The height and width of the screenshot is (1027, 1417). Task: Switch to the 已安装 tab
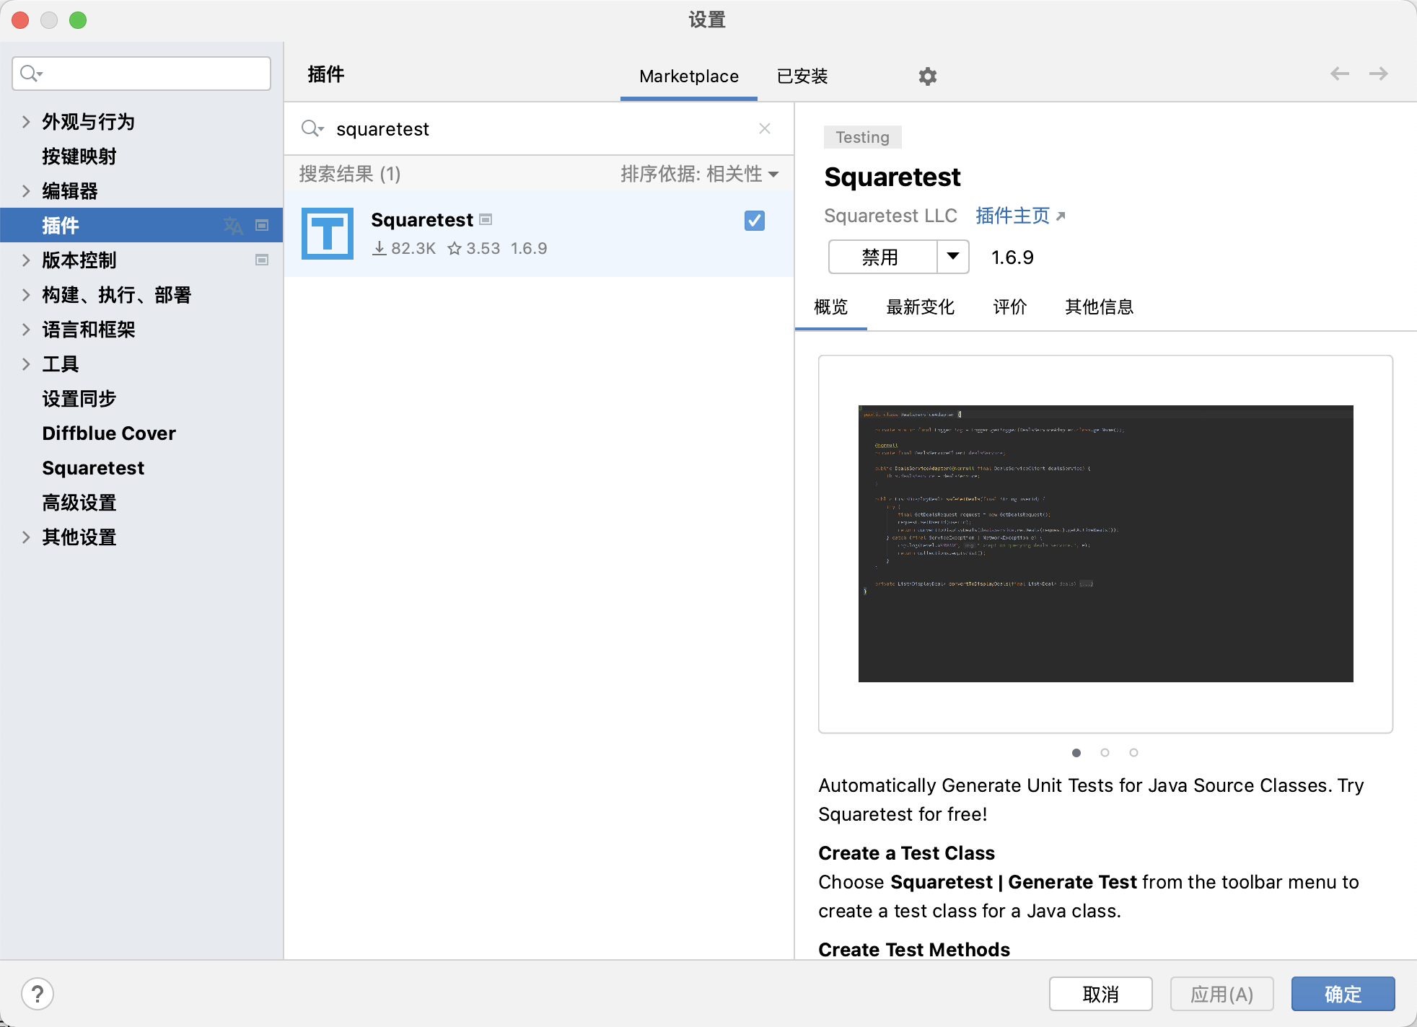(802, 76)
